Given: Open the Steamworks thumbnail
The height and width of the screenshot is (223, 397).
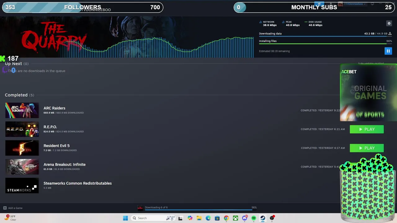Looking at the screenshot, I should [x=22, y=186].
